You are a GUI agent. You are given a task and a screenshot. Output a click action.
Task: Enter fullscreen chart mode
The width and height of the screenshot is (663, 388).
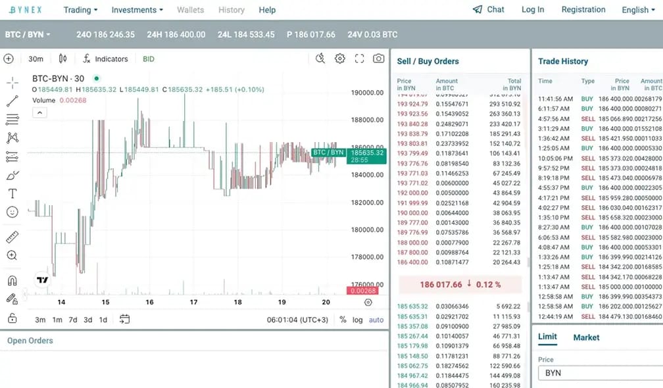359,59
